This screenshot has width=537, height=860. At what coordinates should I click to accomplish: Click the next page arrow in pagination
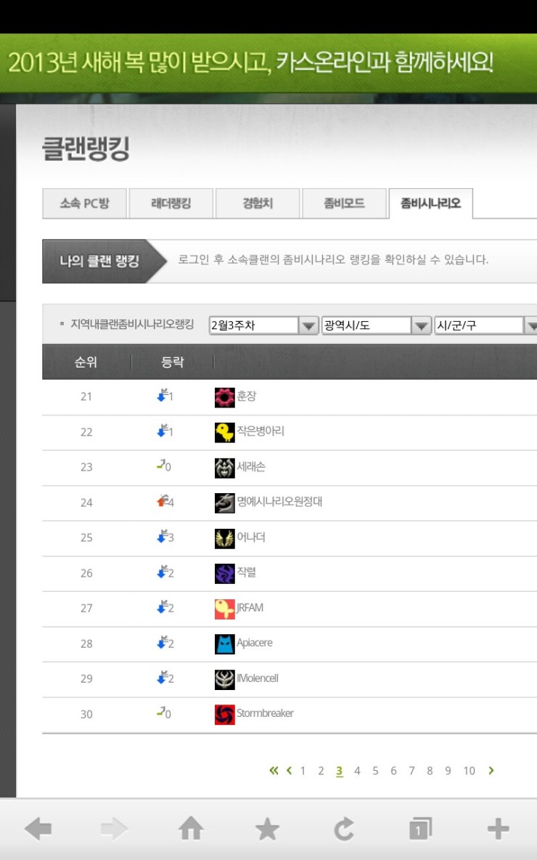tap(491, 771)
